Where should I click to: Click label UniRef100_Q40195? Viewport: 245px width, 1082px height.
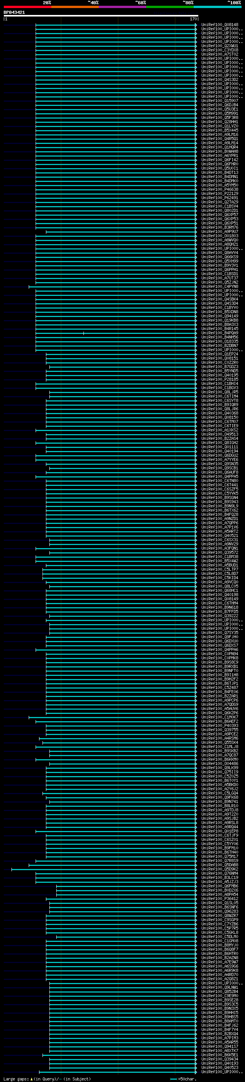[x=220, y=375]
